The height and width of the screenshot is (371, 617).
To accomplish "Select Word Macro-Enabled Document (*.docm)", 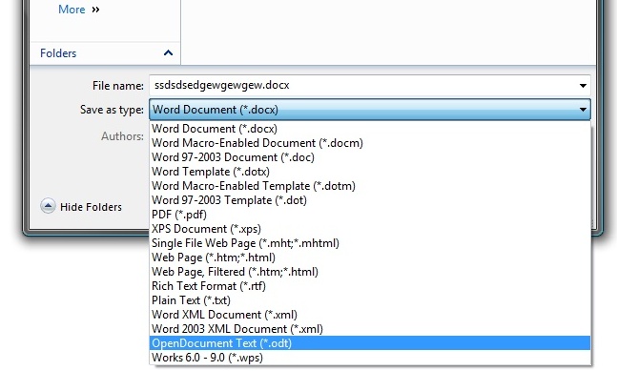I will [x=370, y=143].
